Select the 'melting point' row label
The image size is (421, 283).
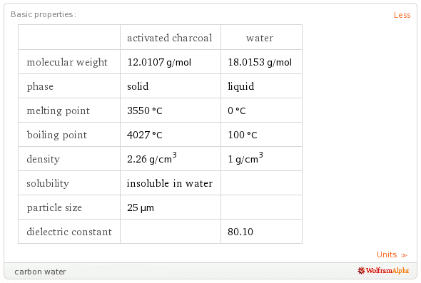59,110
